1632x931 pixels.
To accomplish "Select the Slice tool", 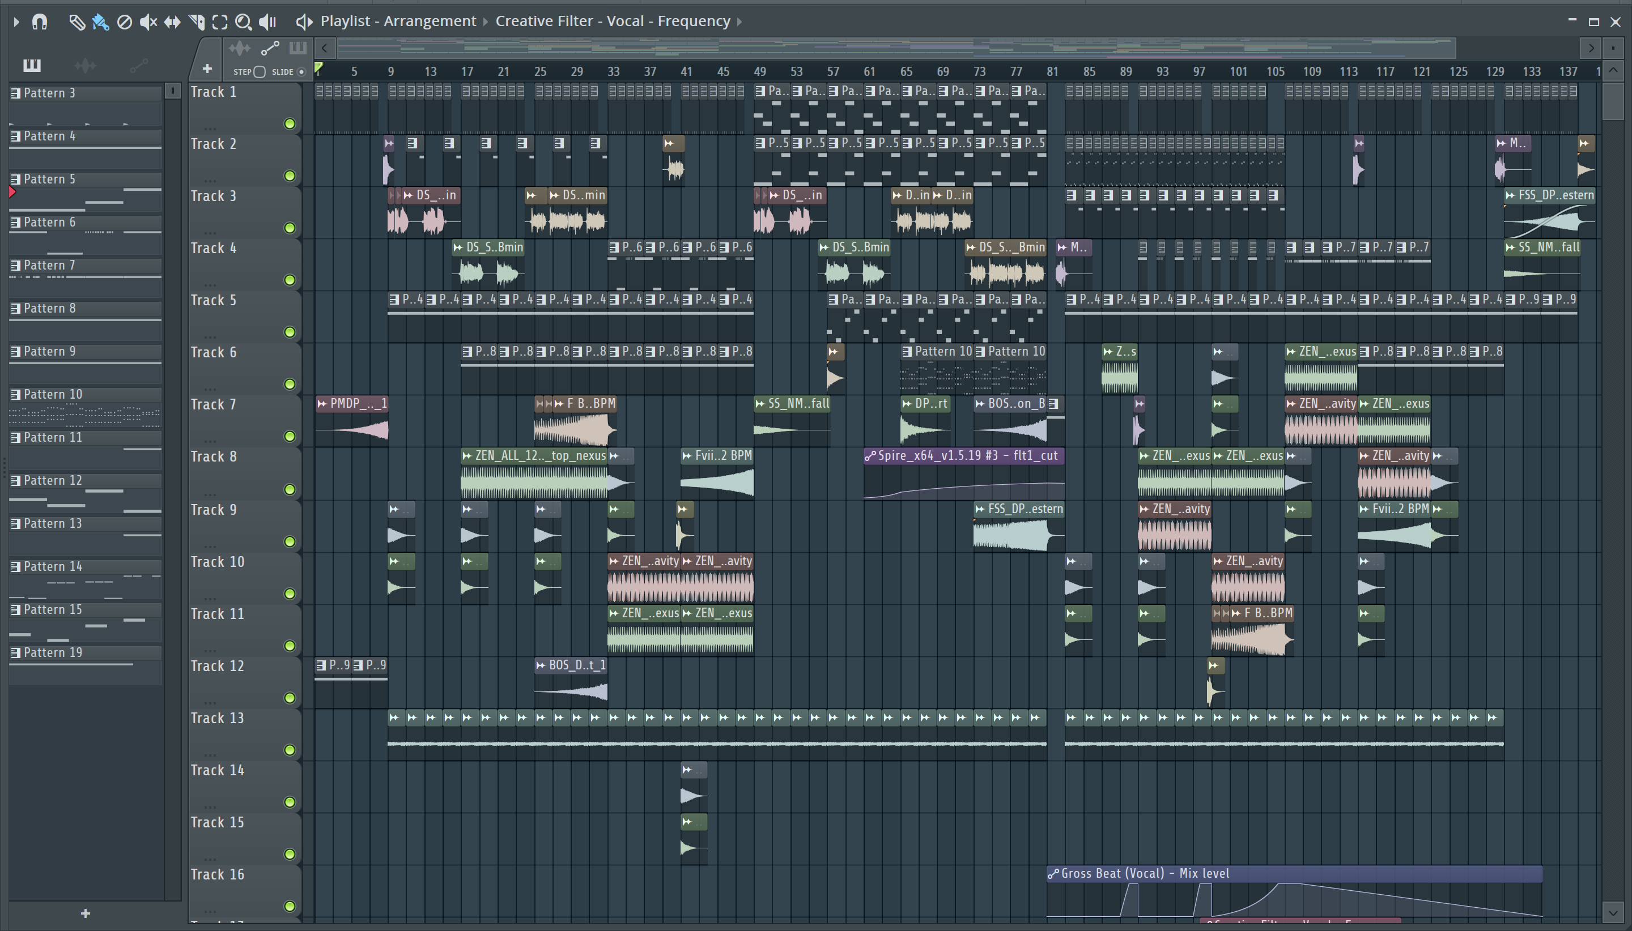I will tap(197, 23).
